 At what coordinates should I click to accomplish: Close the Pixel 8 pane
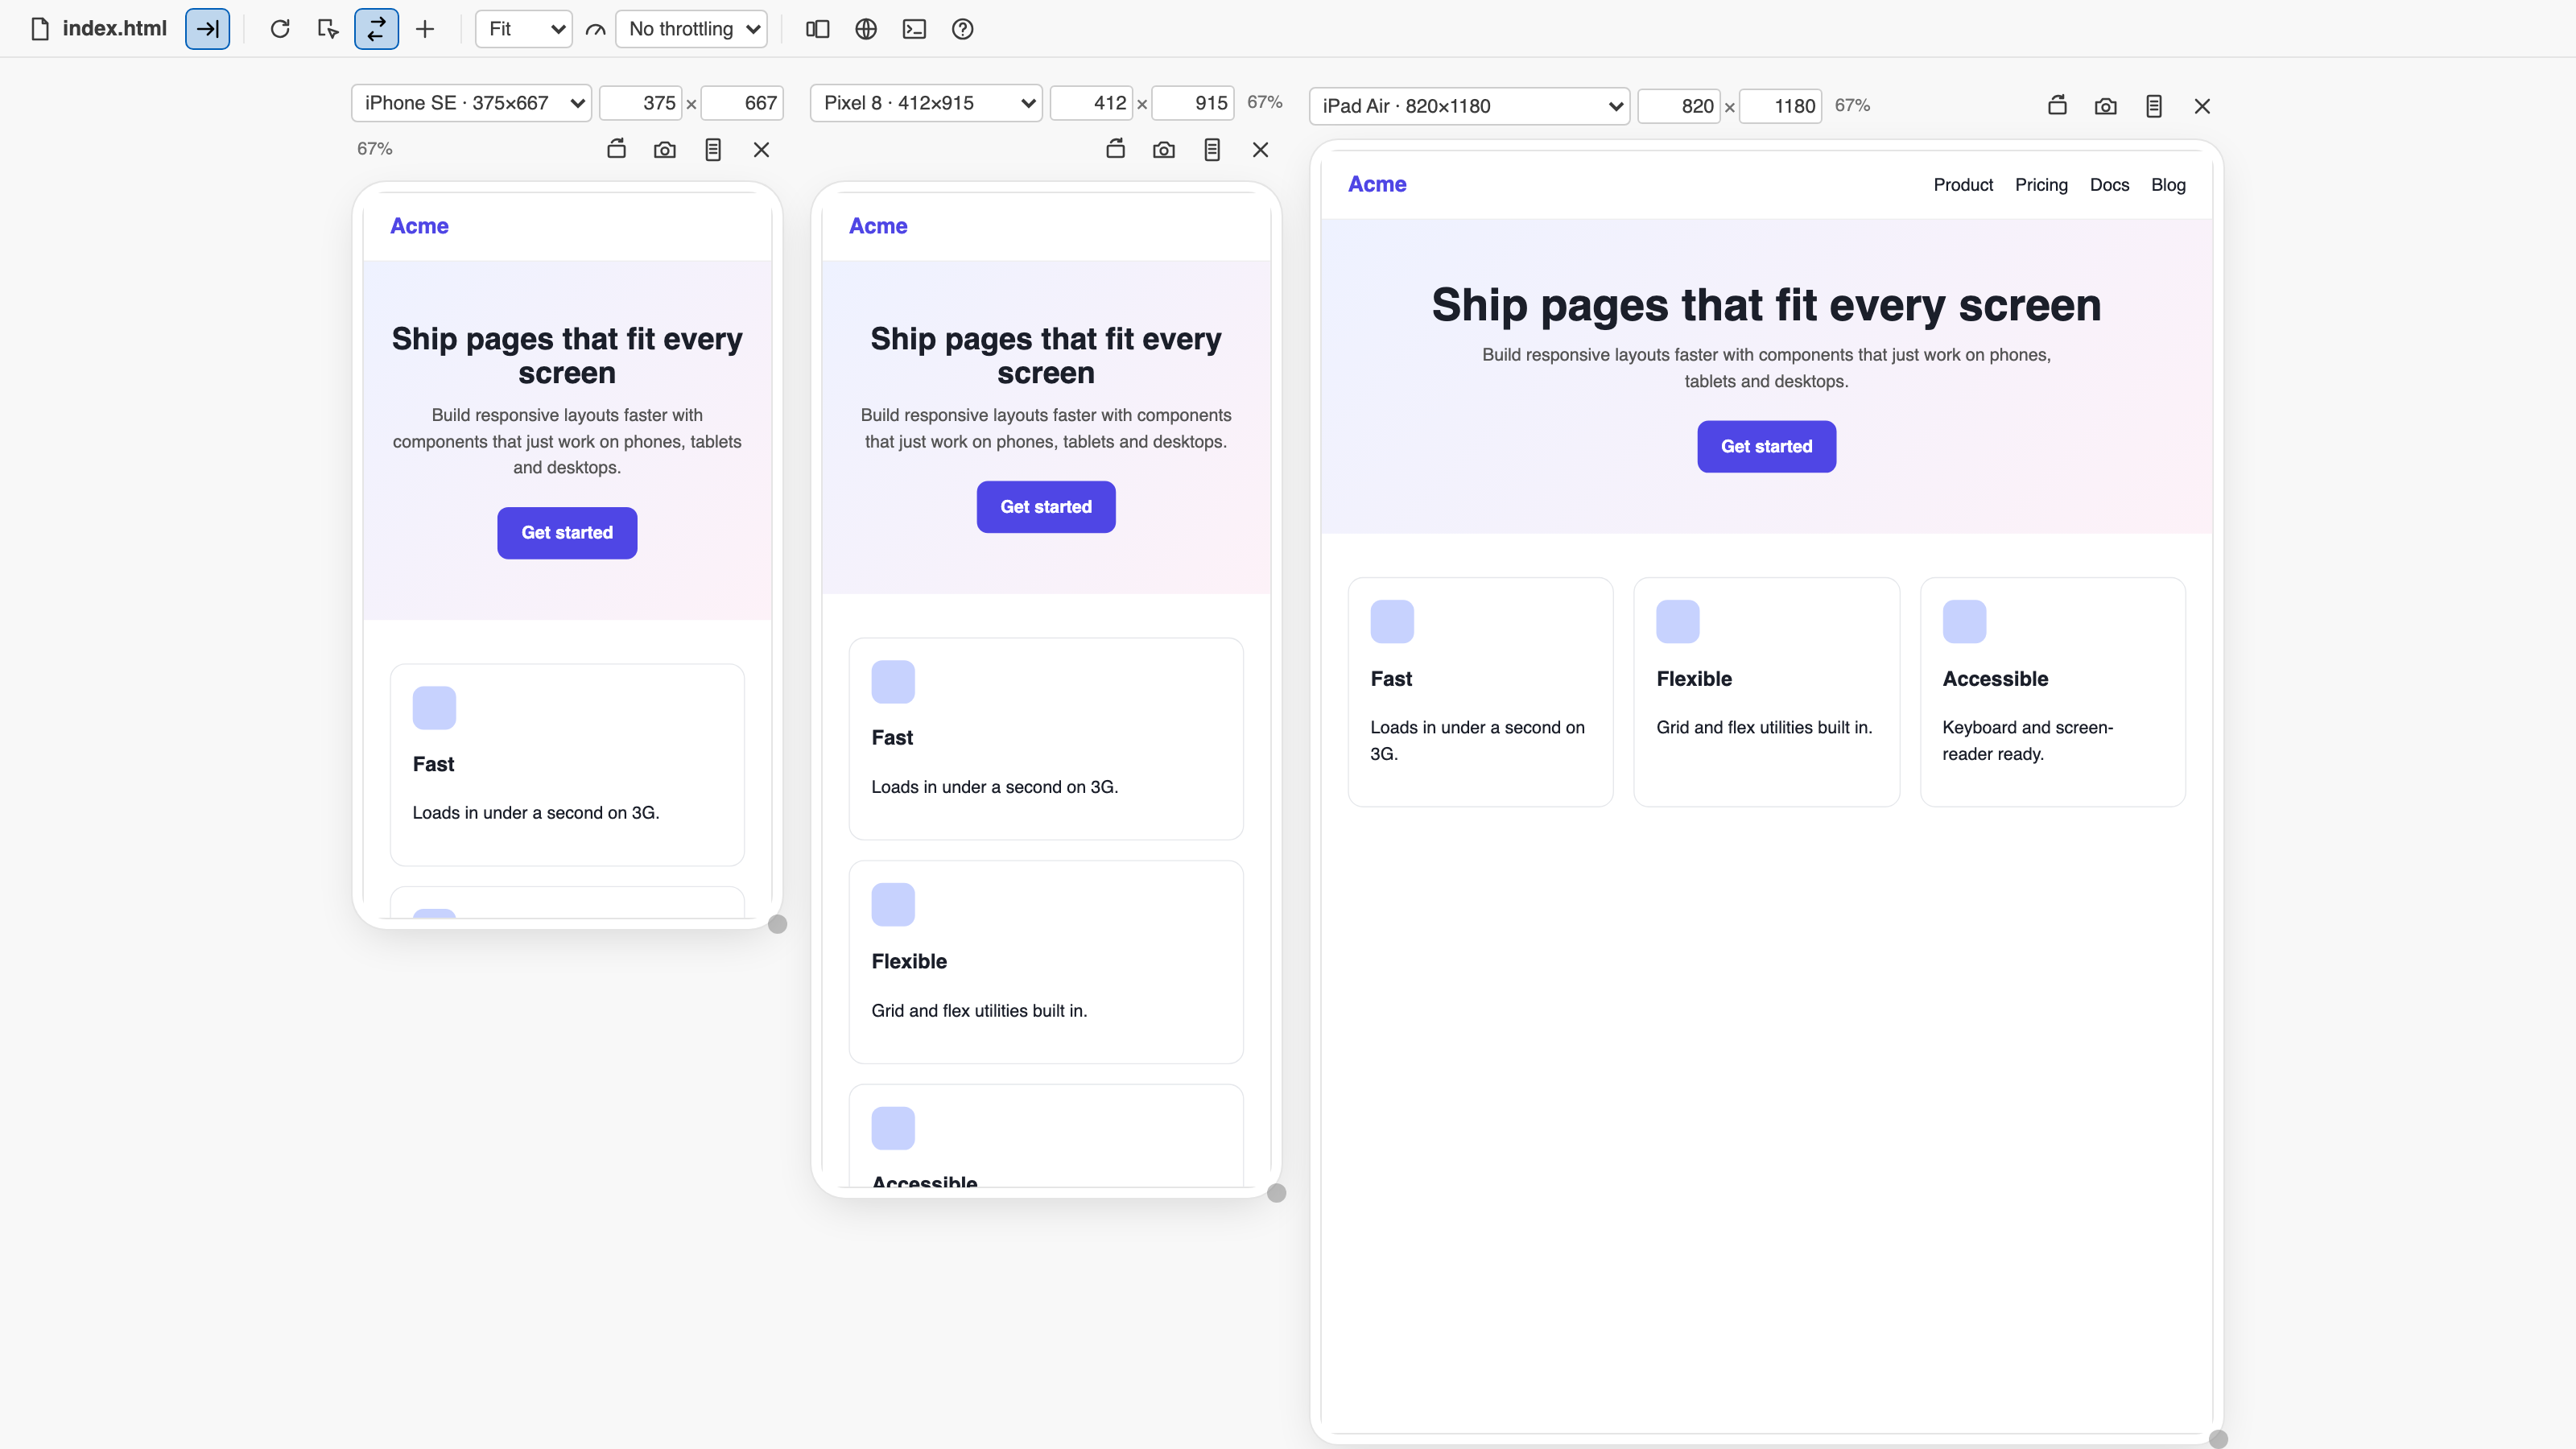[x=1260, y=150]
